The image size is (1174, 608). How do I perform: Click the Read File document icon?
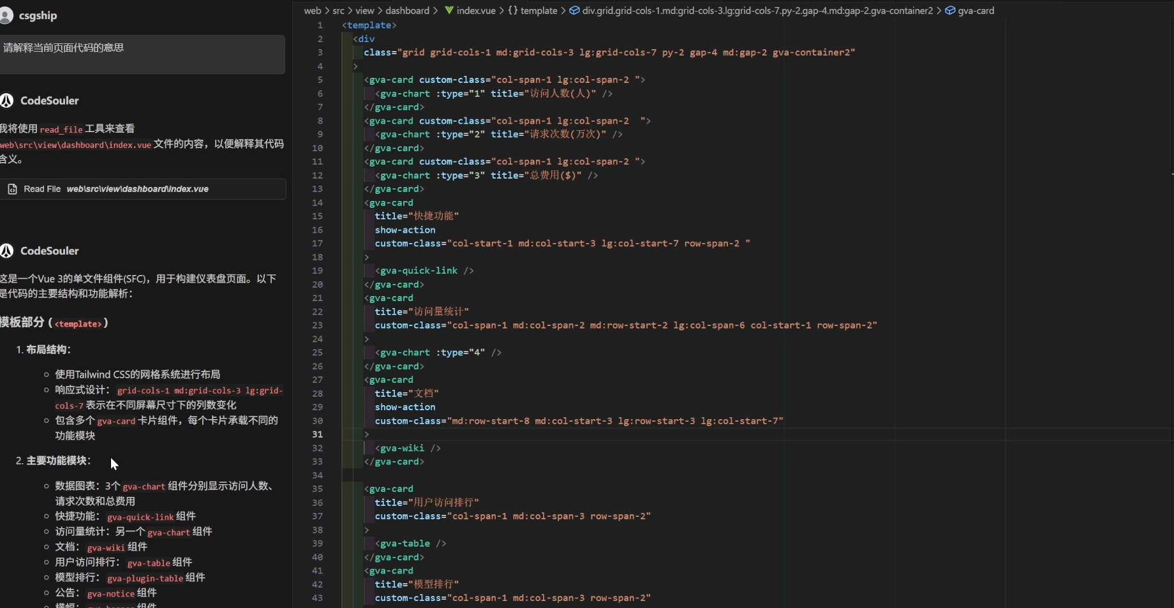(x=12, y=189)
